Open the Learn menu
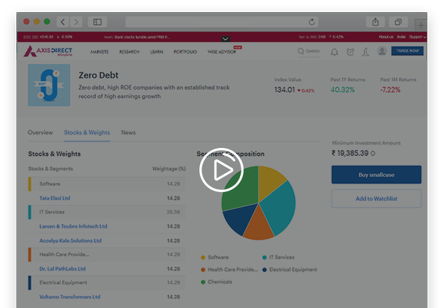The width and height of the screenshot is (443, 308). [157, 52]
